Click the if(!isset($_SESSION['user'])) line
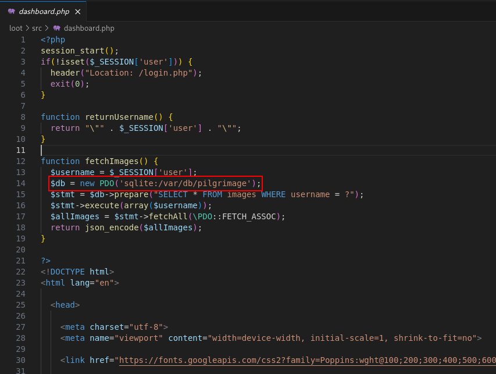Screen dimensions: 496x374 [x=116, y=62]
